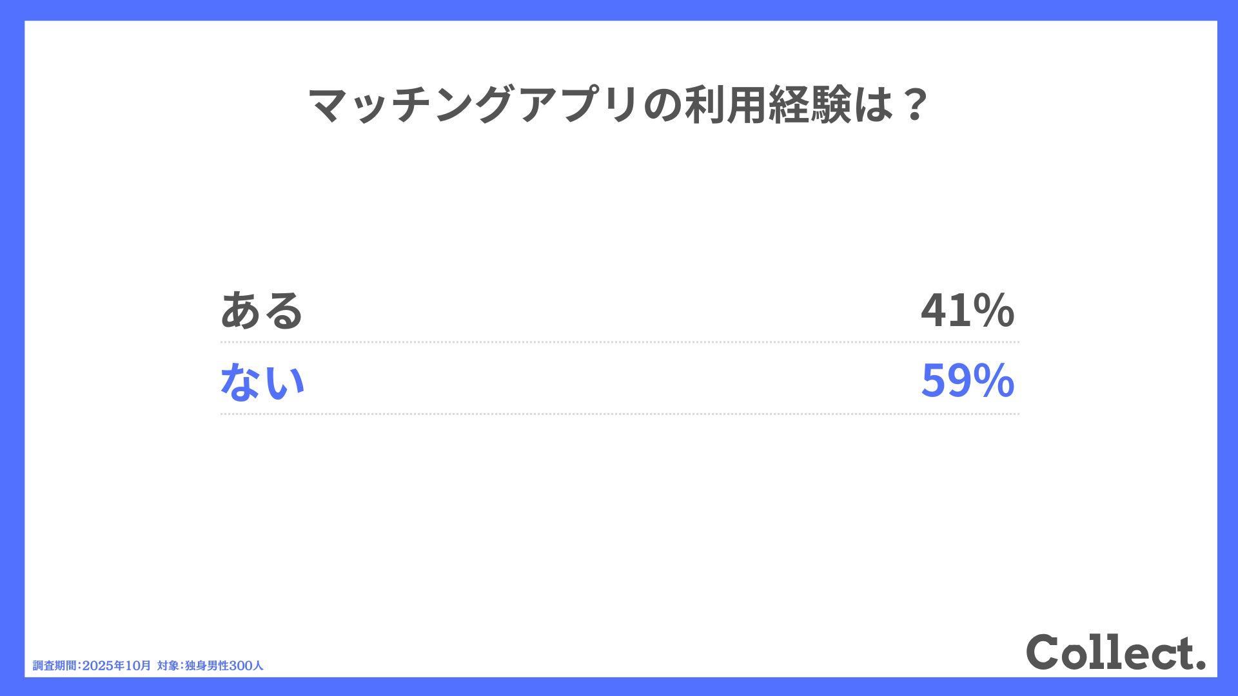Click the period dot of the Collect logo
The height and width of the screenshot is (696, 1238).
[x=1200, y=664]
